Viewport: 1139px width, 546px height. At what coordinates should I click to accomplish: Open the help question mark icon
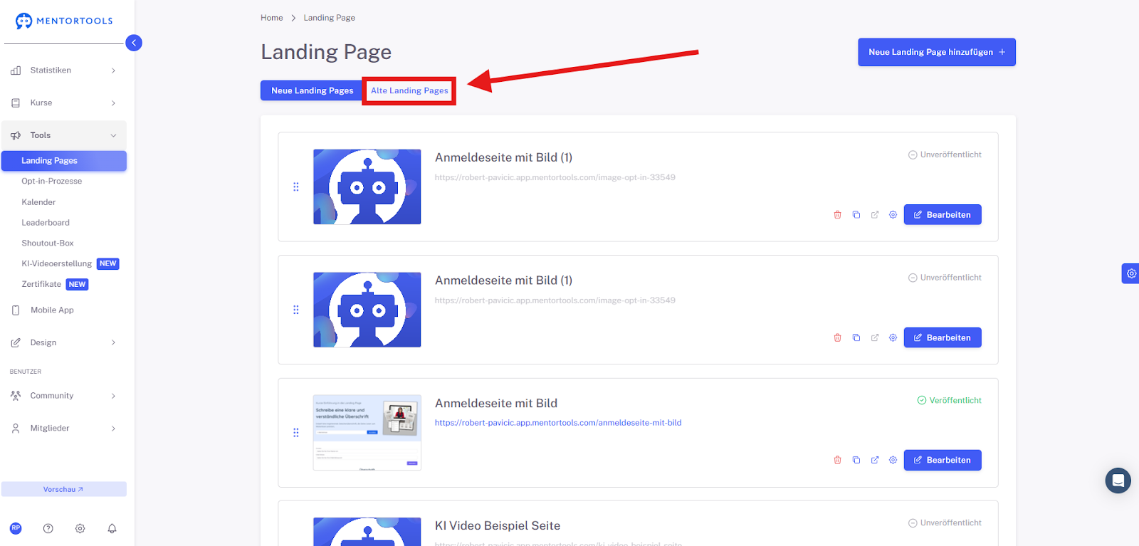48,528
